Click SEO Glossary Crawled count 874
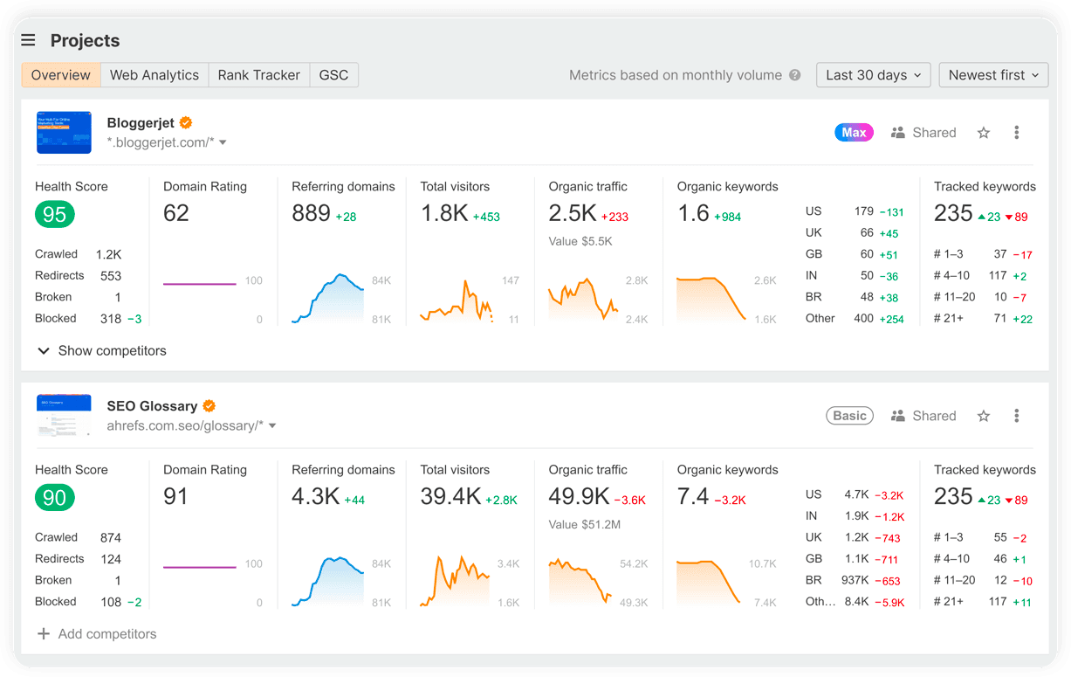 pos(111,538)
